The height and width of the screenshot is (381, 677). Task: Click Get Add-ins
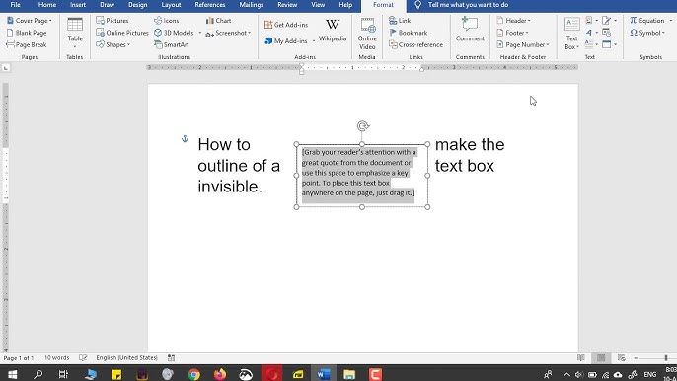(286, 25)
